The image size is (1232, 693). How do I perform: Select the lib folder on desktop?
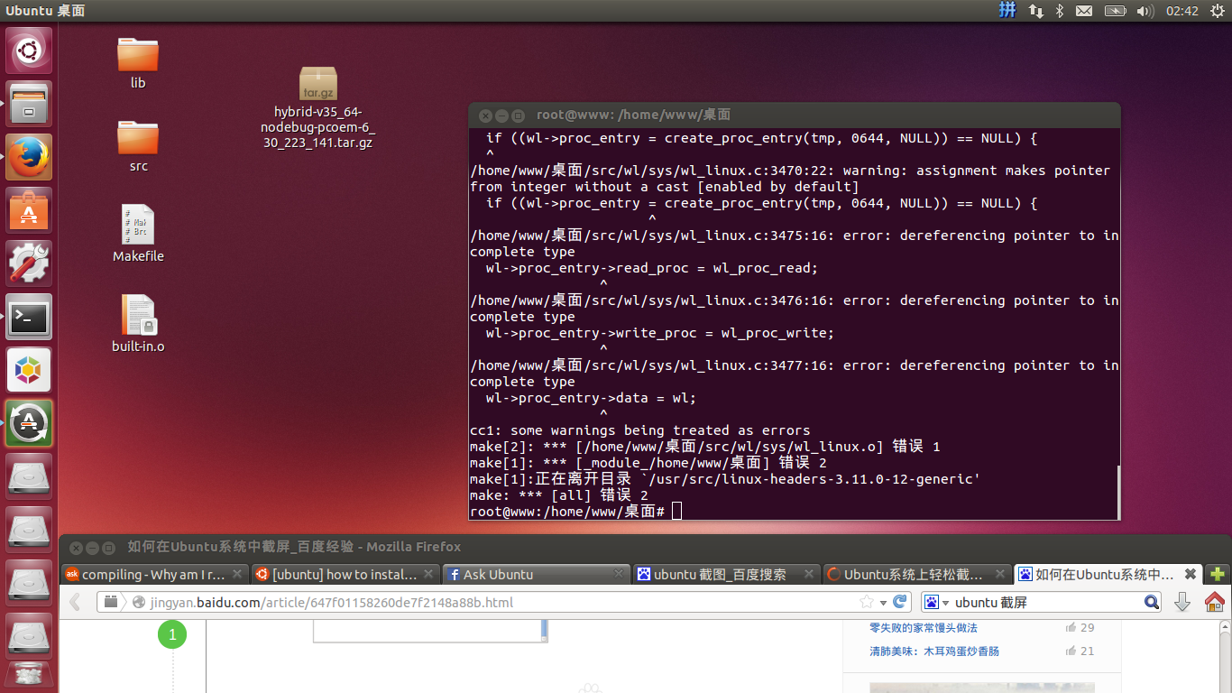tap(137, 62)
